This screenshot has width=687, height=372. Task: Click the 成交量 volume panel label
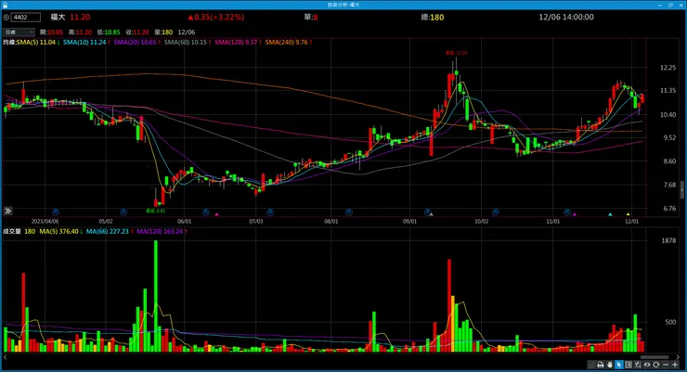point(12,232)
